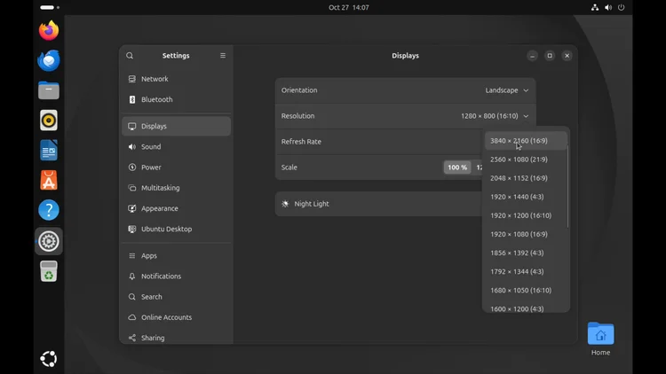Choose 1856 × 1392 (4:3) resolution

(526, 253)
